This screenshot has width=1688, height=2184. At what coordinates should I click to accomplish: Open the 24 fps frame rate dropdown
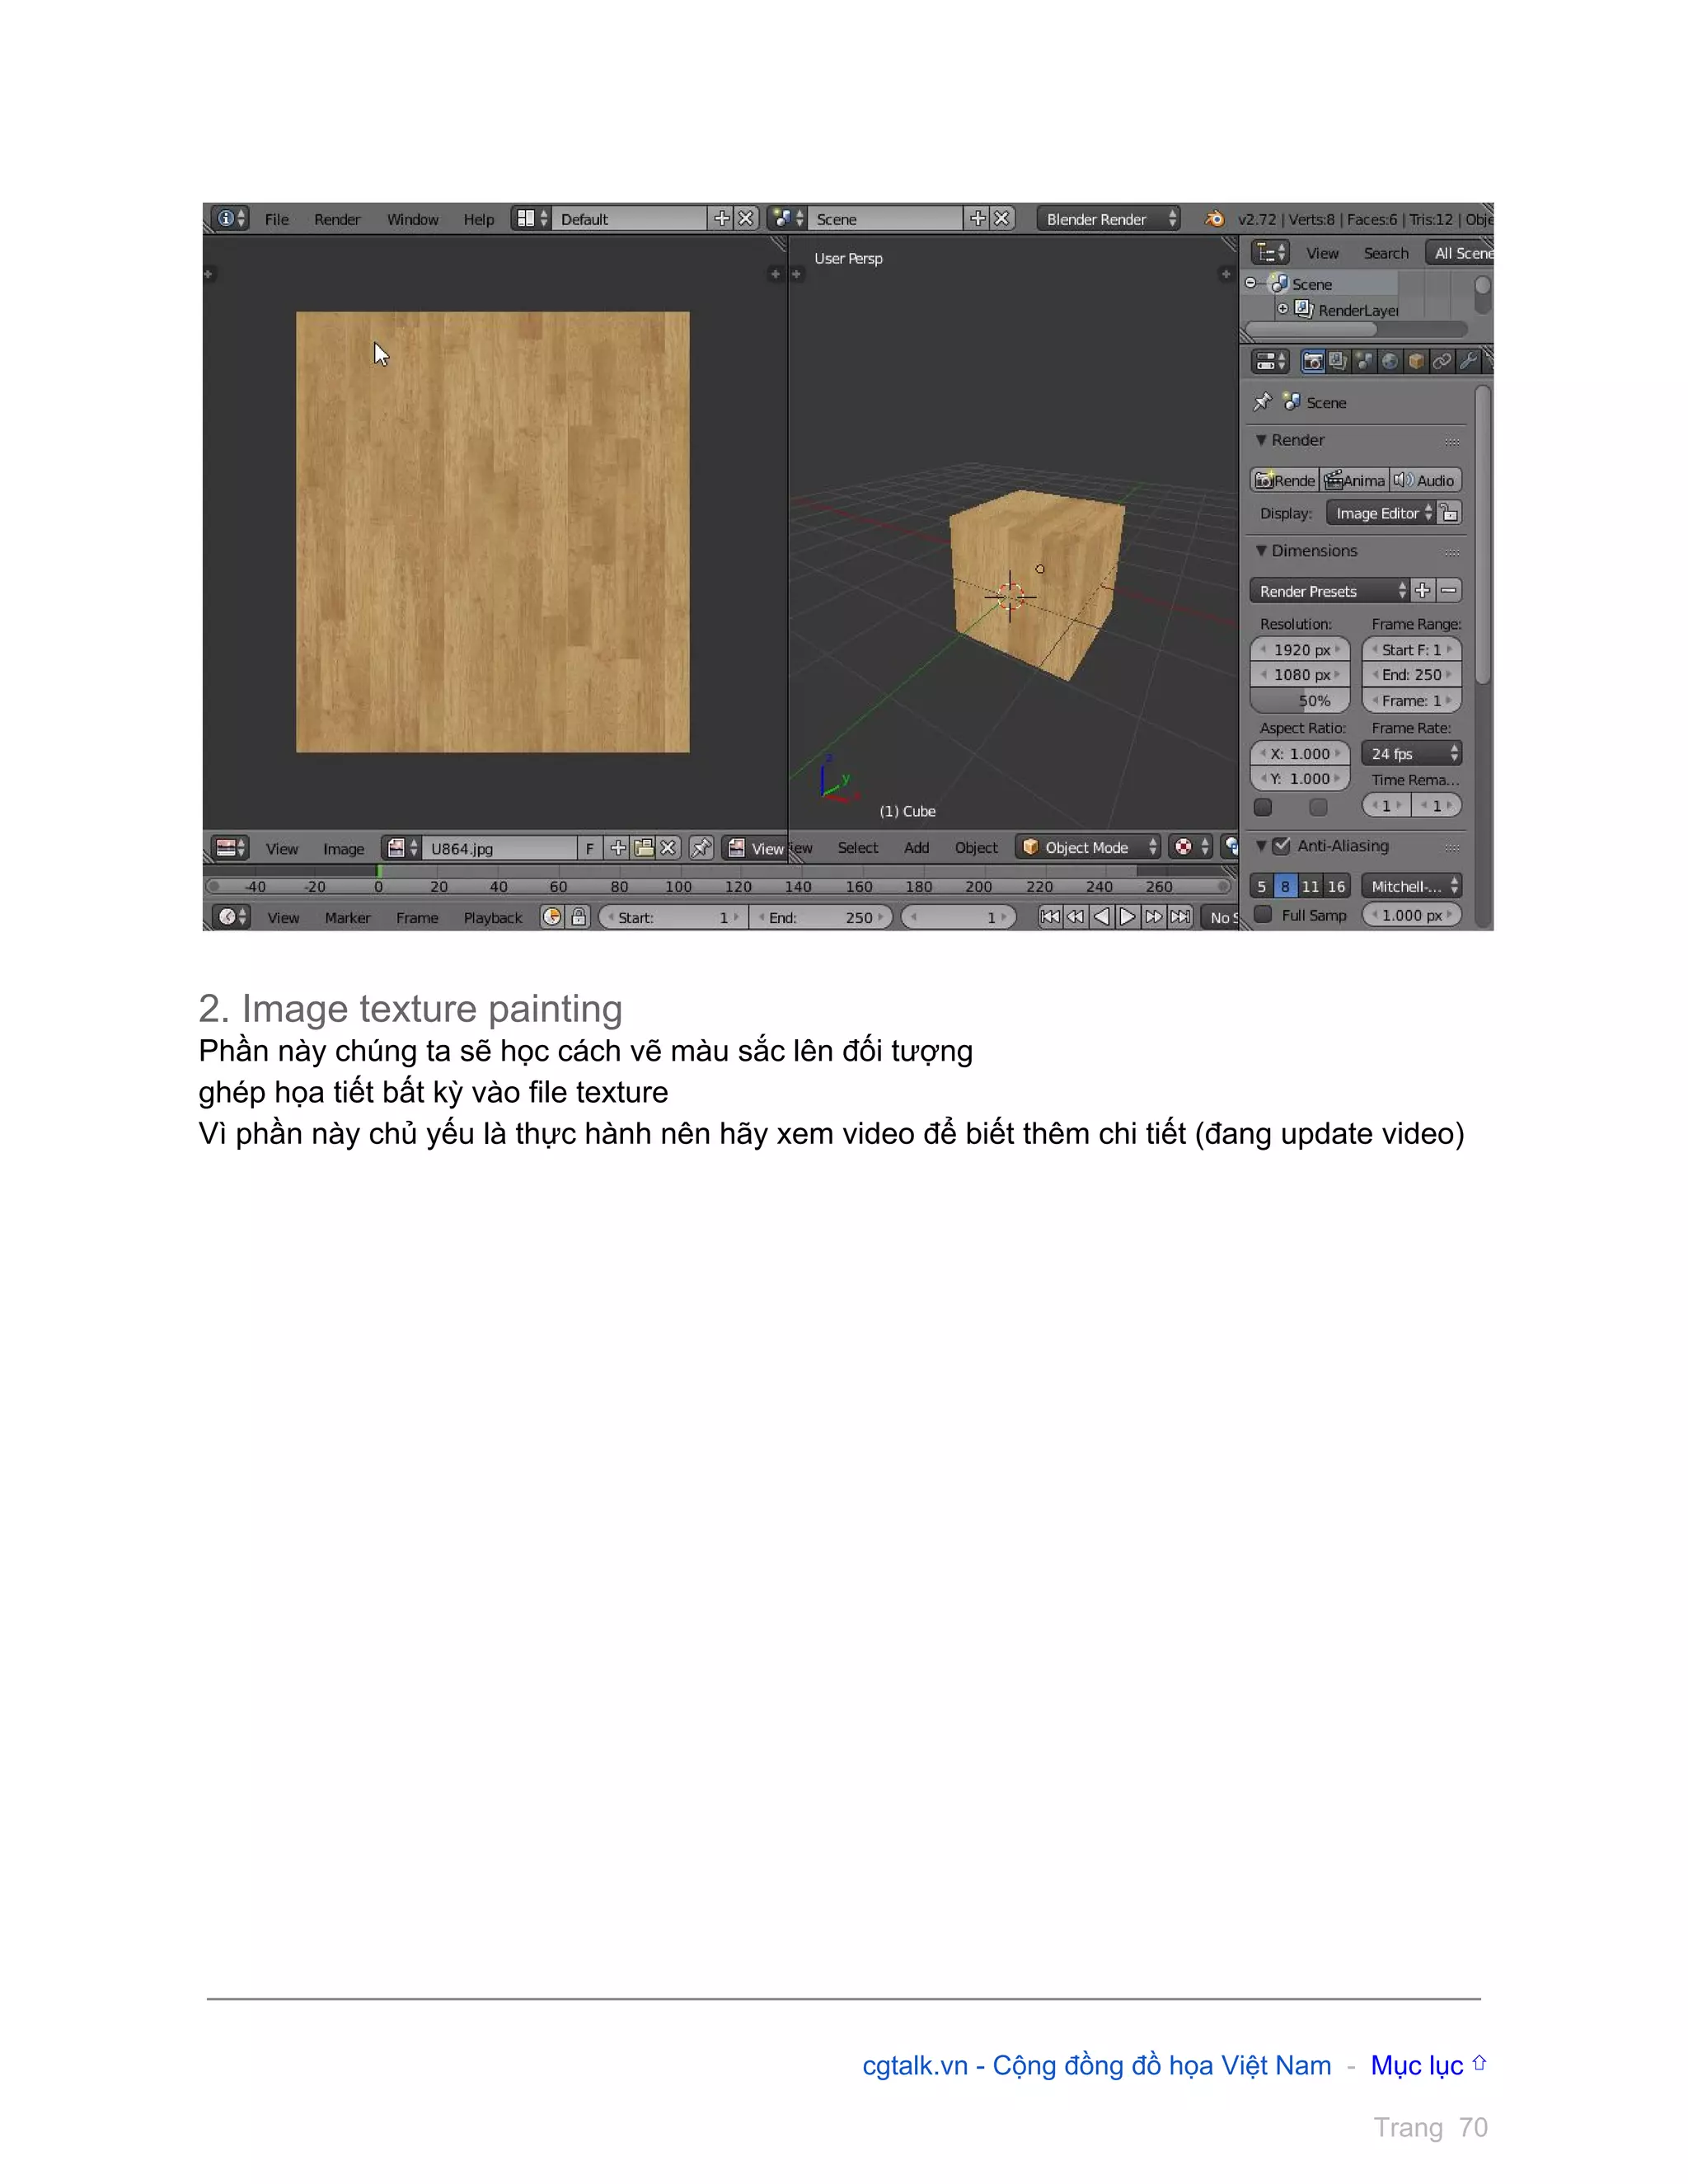tap(1411, 754)
